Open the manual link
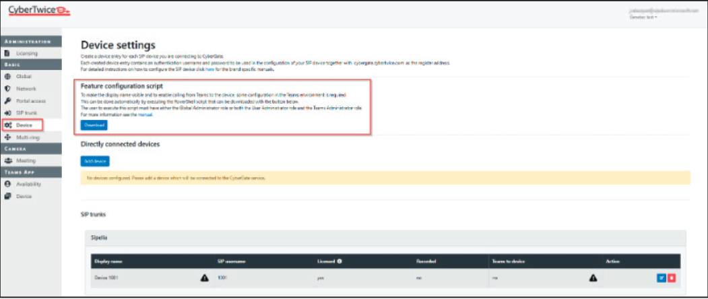Screen dimensions: 708x299 tap(146, 114)
